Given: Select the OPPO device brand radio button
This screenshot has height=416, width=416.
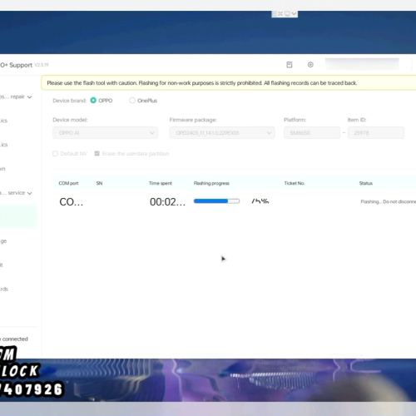Looking at the screenshot, I should (93, 101).
